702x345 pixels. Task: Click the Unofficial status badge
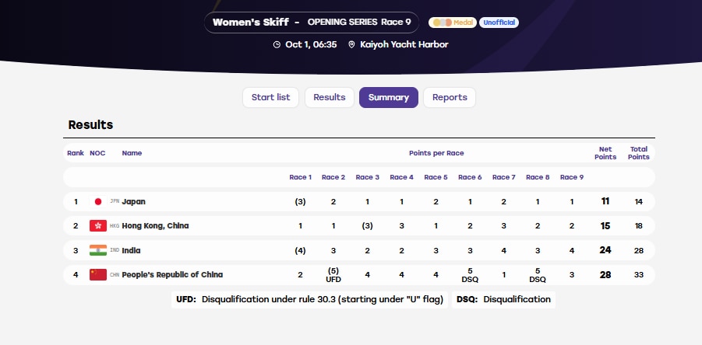point(499,23)
